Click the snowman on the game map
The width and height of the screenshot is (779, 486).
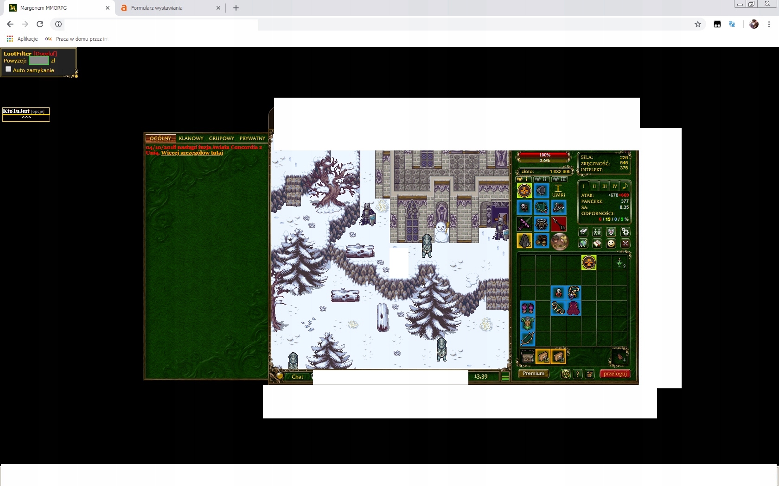441,232
